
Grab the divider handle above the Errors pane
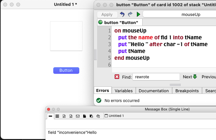tap(175, 85)
